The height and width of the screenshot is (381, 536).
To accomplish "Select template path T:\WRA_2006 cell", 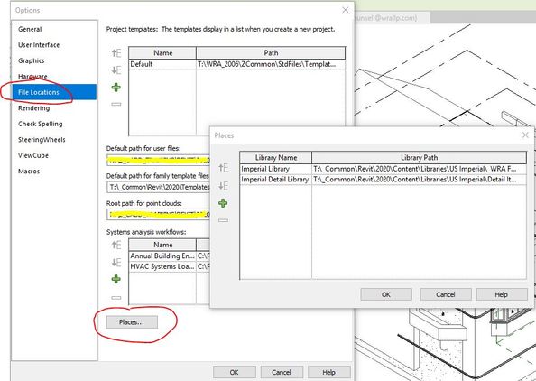I will (271, 64).
